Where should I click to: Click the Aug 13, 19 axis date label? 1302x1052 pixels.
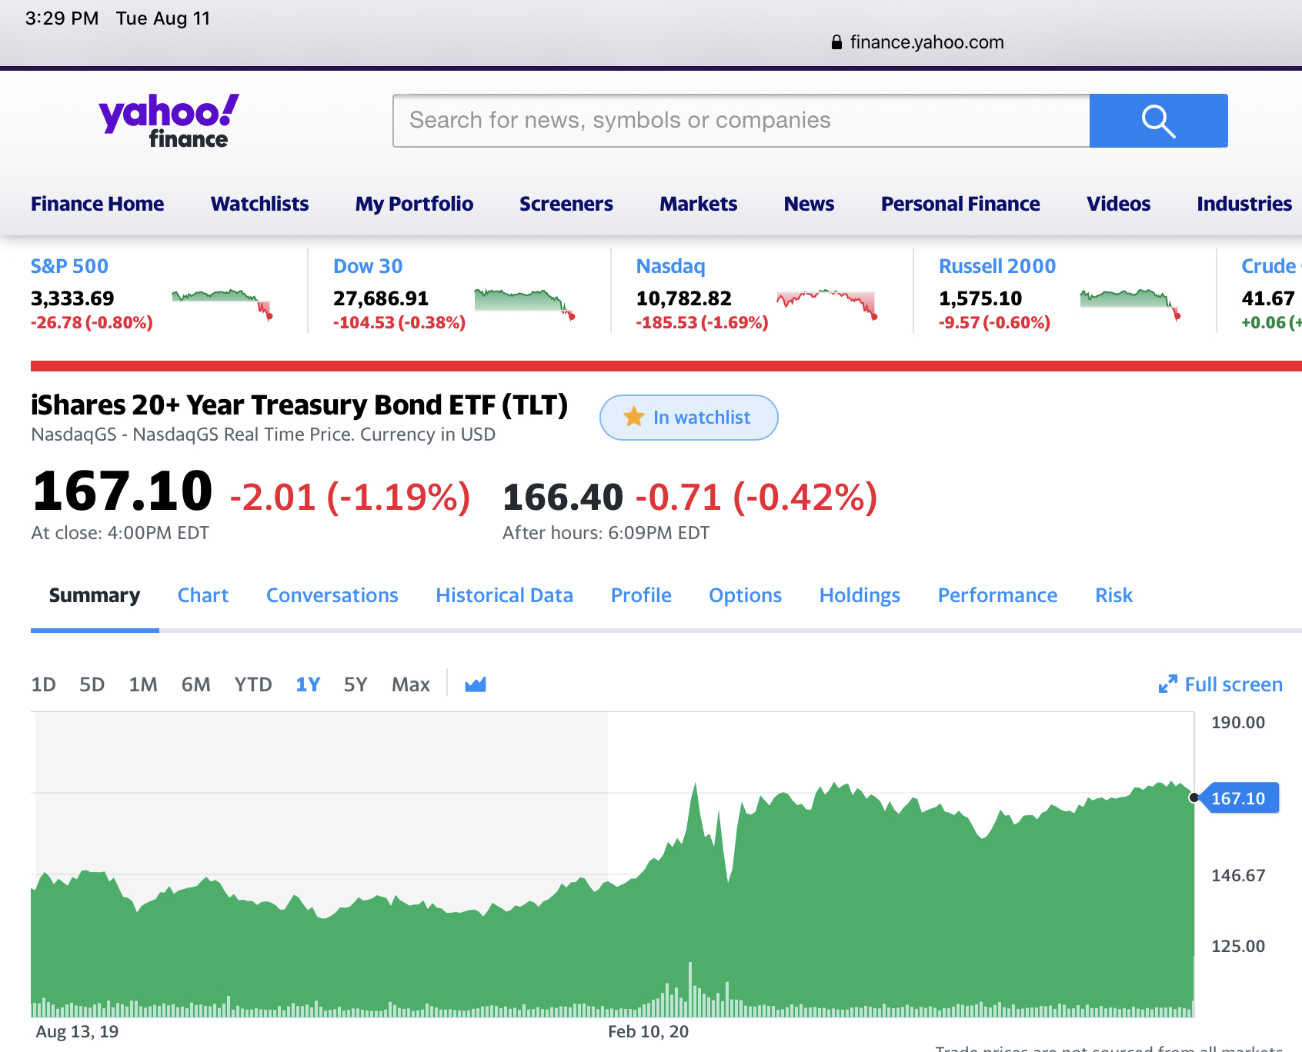point(77,1032)
